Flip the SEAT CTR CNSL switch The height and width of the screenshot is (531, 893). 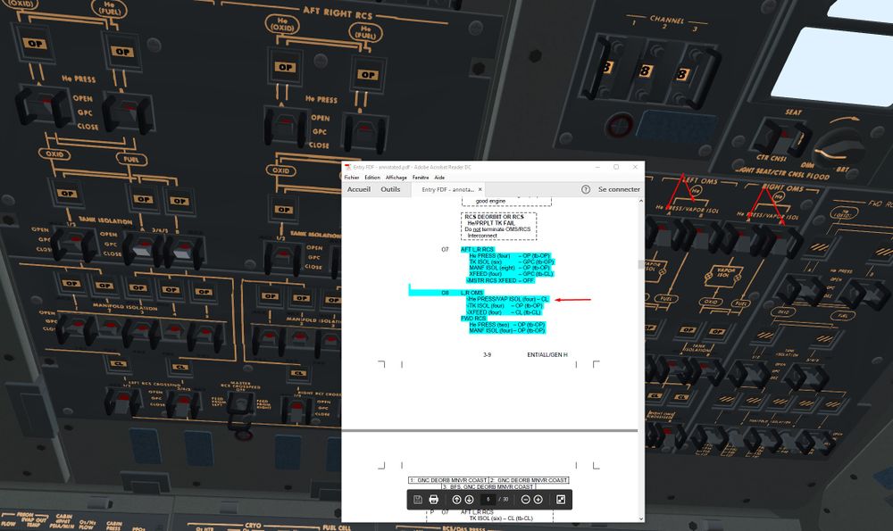(x=780, y=137)
